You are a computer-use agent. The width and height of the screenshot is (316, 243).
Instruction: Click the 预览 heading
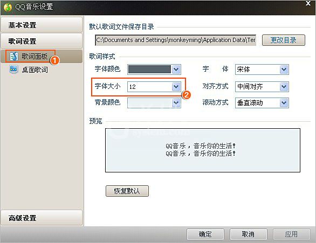tap(96, 121)
